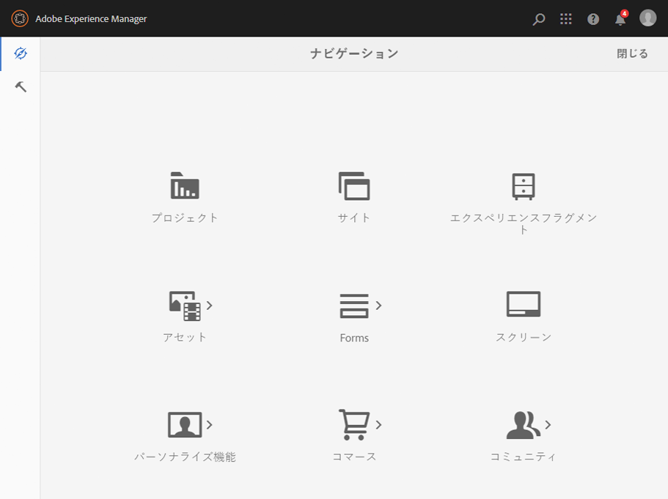Expand the chevron next to アセット
The image size is (668, 499).
coord(209,306)
